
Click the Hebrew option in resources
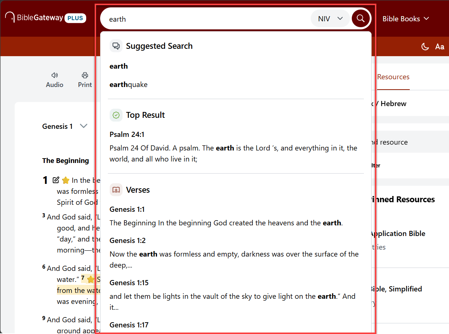[394, 104]
